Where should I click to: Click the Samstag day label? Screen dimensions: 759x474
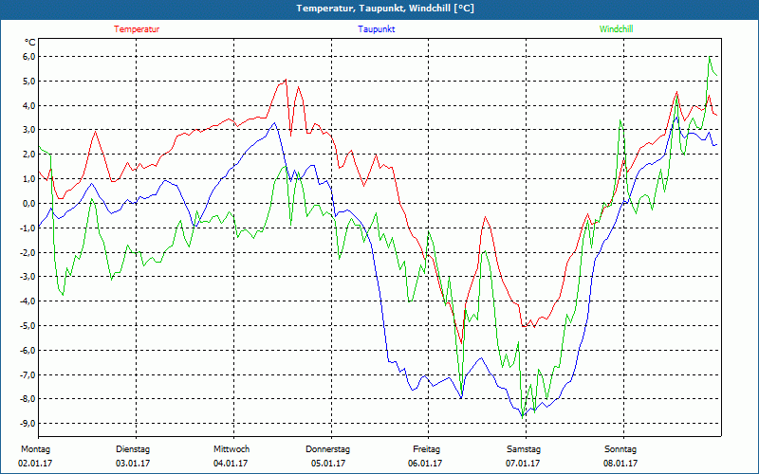[524, 449]
